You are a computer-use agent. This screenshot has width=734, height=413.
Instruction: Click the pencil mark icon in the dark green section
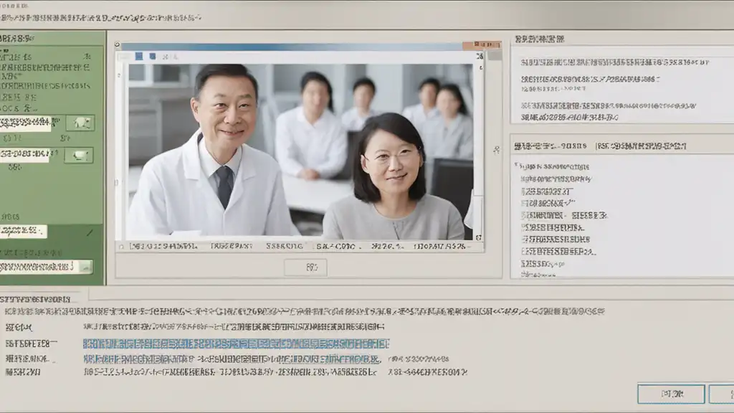point(90,232)
